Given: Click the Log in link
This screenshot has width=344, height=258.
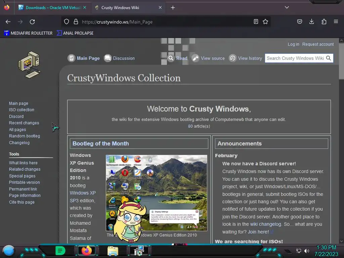Looking at the screenshot, I should pyautogui.click(x=293, y=44).
